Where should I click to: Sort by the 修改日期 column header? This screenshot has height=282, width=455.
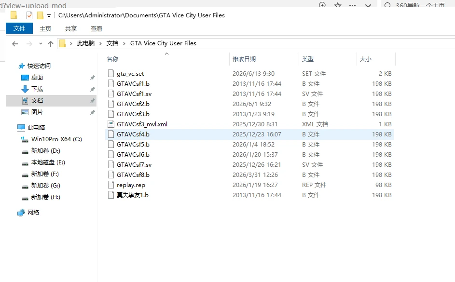(x=244, y=59)
